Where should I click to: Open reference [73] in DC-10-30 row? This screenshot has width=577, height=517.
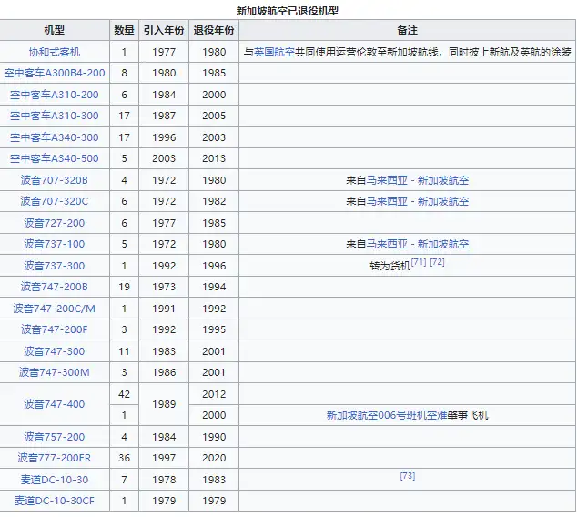point(408,476)
